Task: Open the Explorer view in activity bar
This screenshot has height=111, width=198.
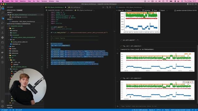Action: tap(2, 8)
